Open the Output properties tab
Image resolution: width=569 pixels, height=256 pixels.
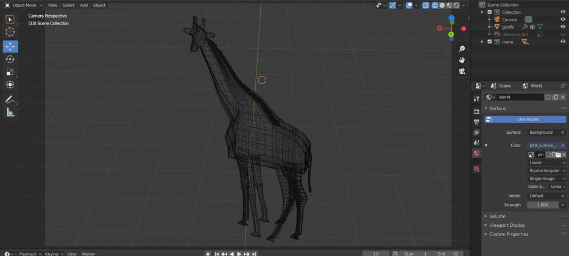(476, 122)
